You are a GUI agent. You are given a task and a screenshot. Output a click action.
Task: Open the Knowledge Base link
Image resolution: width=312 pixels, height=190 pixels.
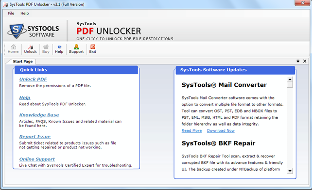tap(39, 115)
